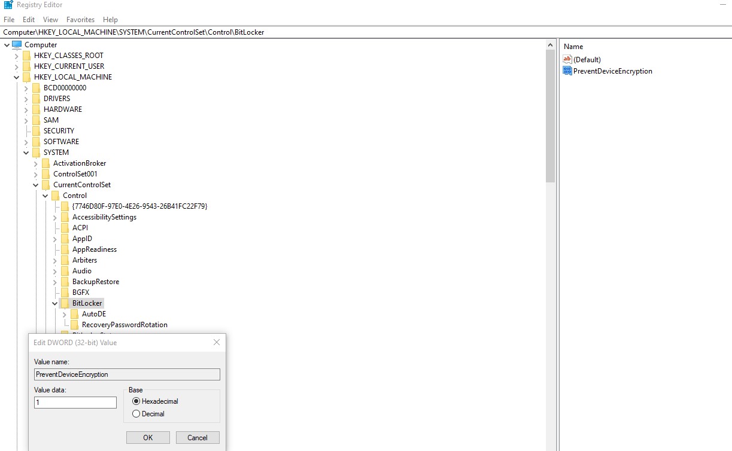Collapse the CurrentControlSet key
This screenshot has height=451, width=732.
[x=35, y=185]
